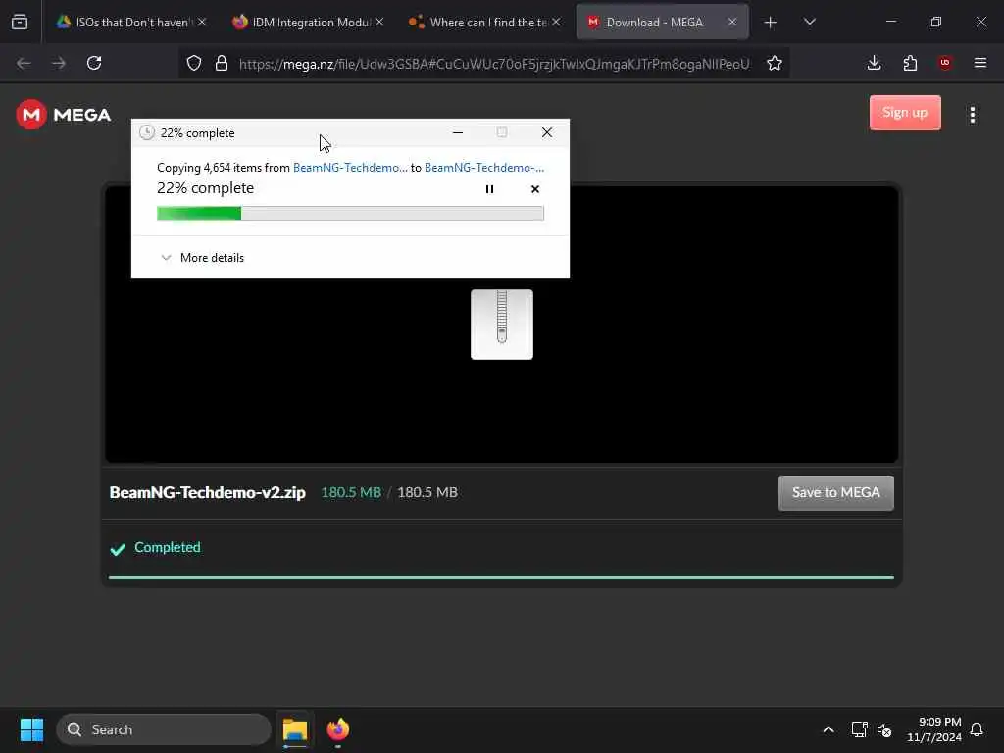Minimize the copy progress dialog
Image resolution: width=1004 pixels, height=753 pixels.
[x=457, y=132]
